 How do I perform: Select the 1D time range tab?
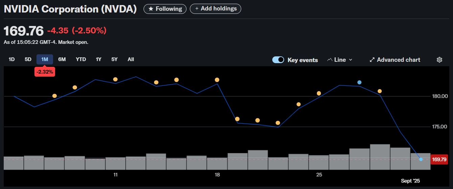(11, 59)
